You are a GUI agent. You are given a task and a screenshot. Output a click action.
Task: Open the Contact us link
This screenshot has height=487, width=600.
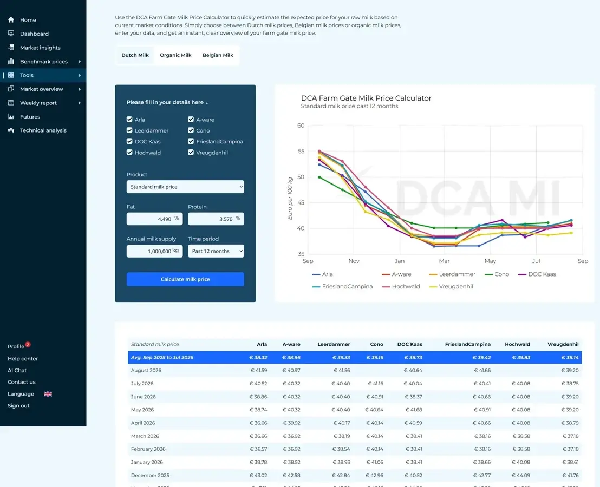coord(22,382)
